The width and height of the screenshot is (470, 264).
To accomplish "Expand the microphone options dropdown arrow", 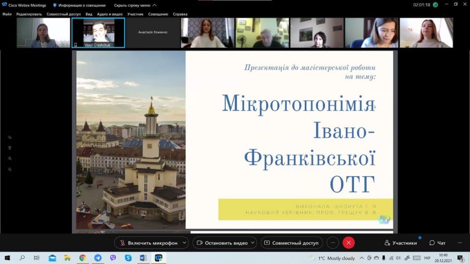I will (x=185, y=243).
